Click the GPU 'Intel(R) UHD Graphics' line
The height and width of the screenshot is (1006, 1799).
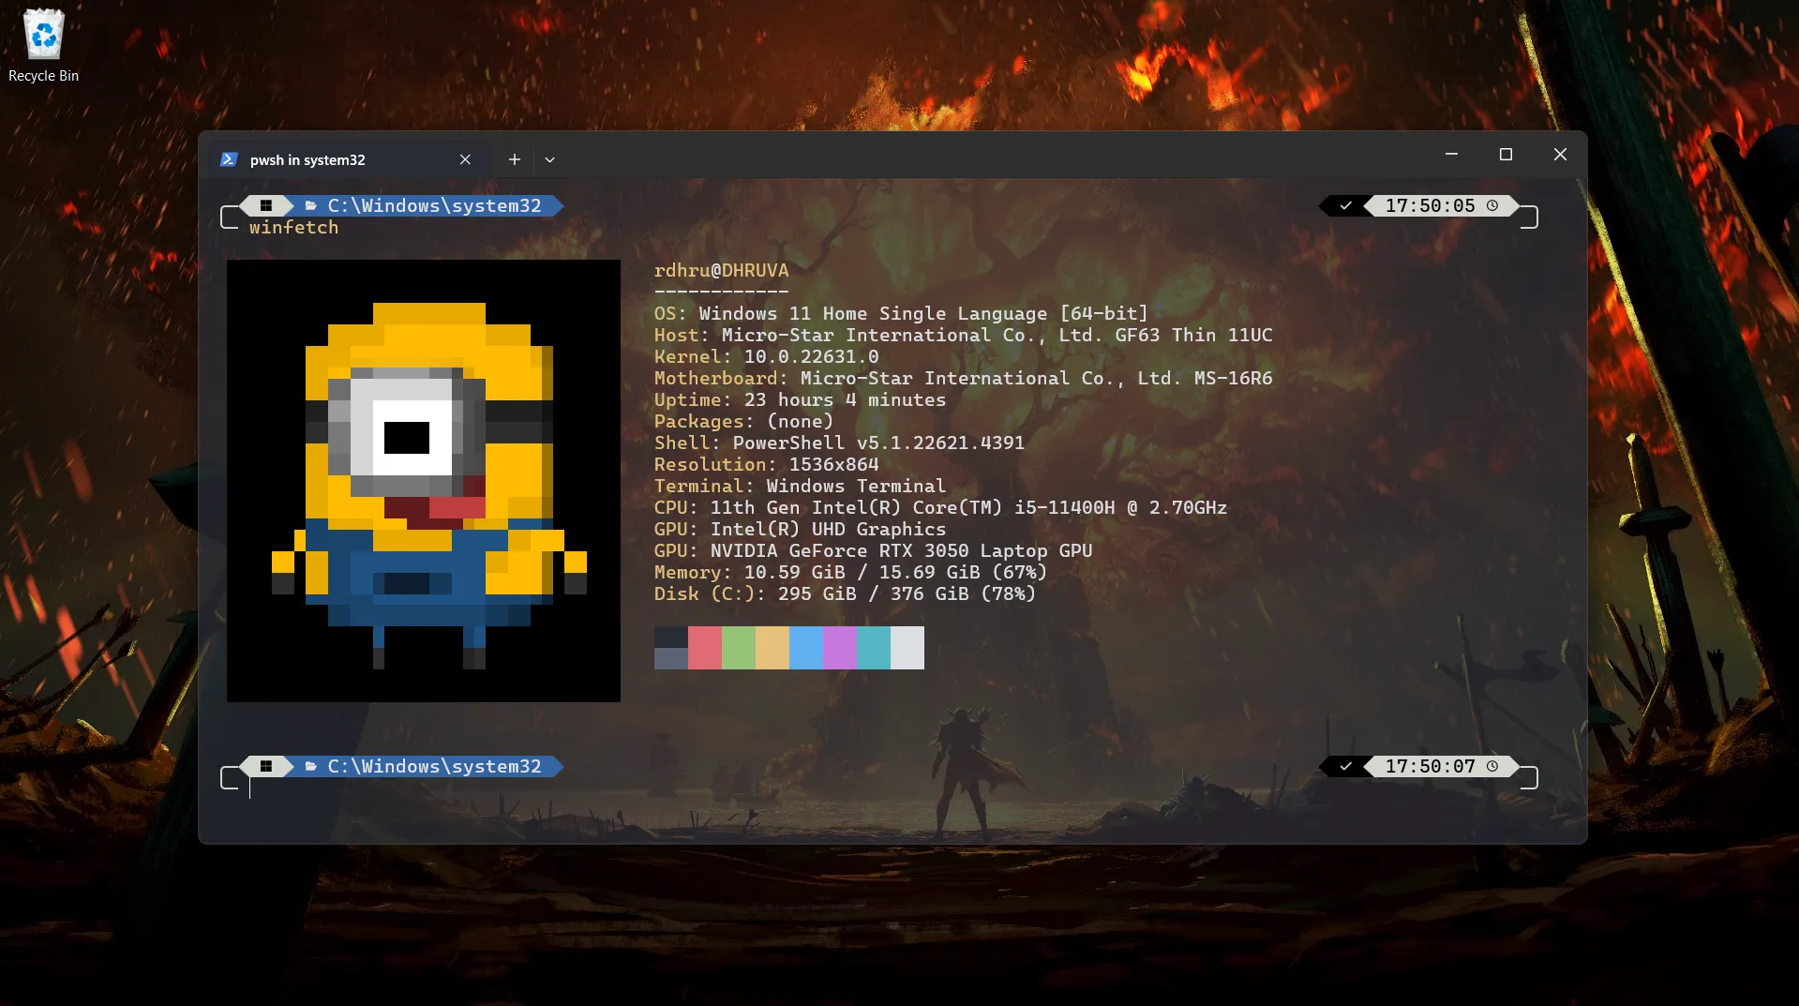[x=801, y=530]
